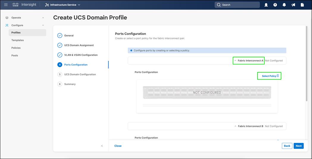312x159 pixels.
Task: Focus the Search field in top bar
Action: 237,5
